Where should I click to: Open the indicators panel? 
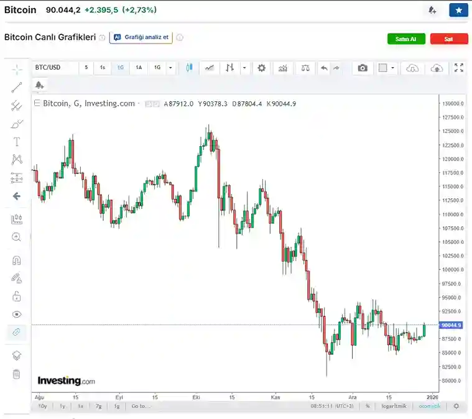click(283, 68)
